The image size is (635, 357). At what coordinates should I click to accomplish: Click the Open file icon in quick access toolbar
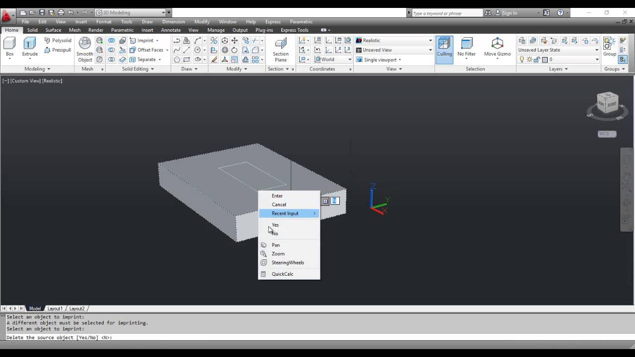click(x=32, y=12)
